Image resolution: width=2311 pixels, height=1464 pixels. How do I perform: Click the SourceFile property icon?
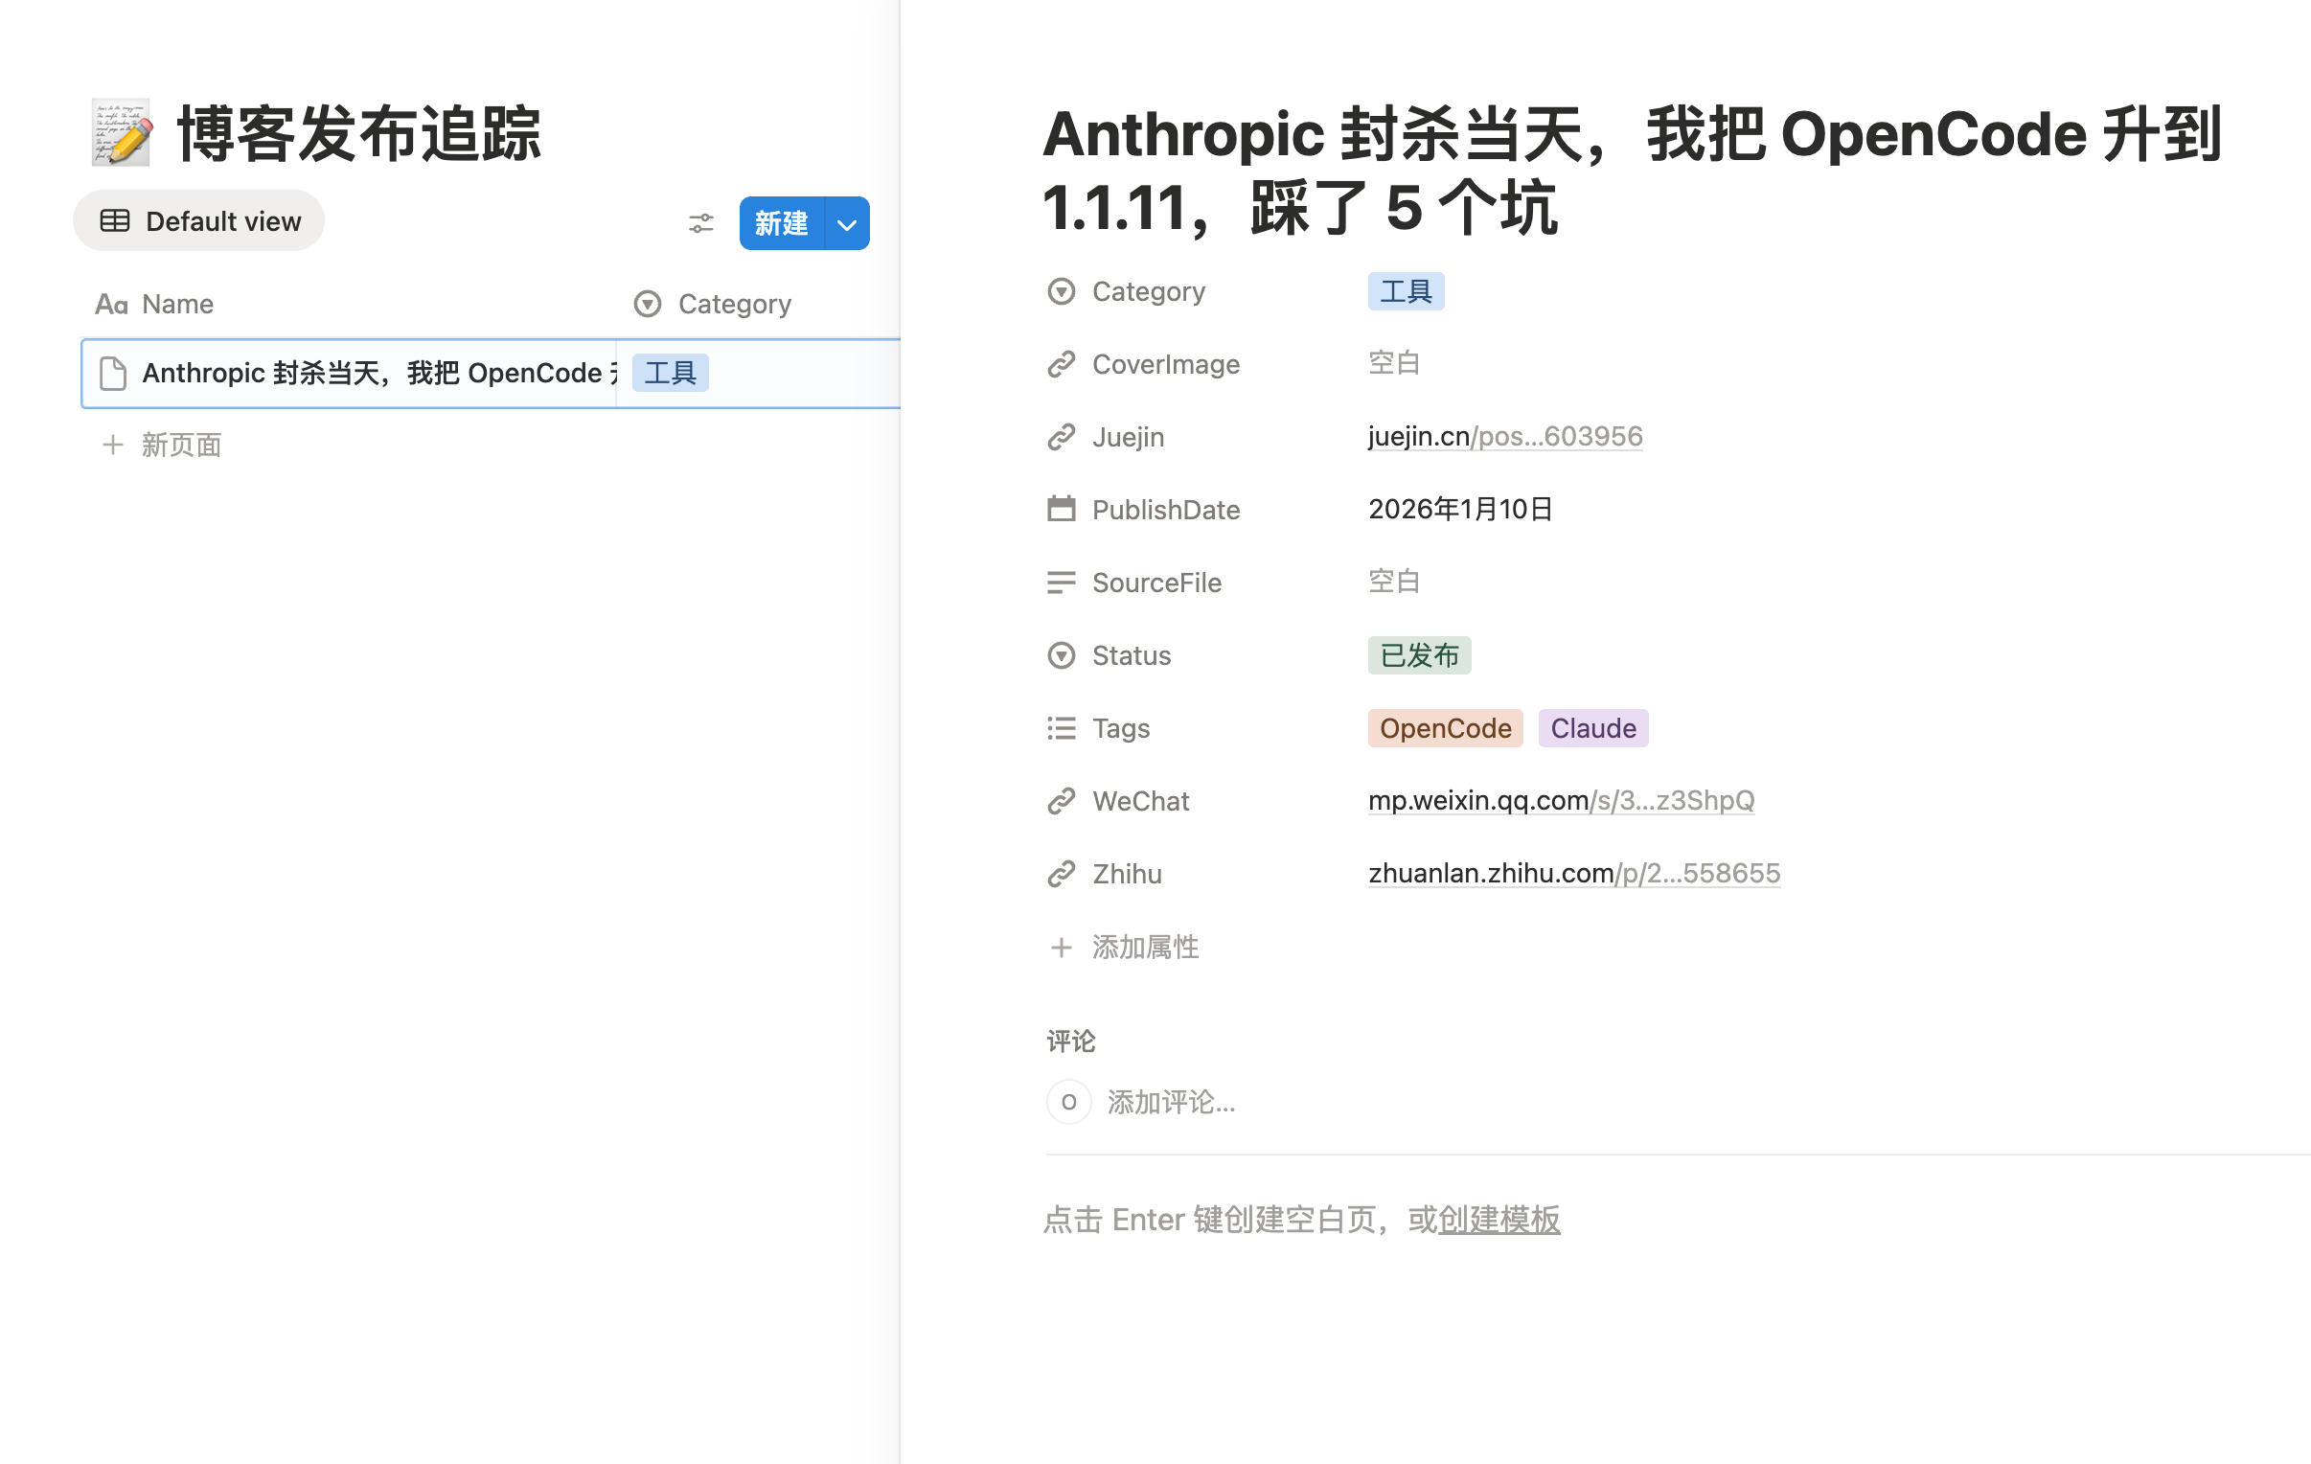pos(1061,582)
